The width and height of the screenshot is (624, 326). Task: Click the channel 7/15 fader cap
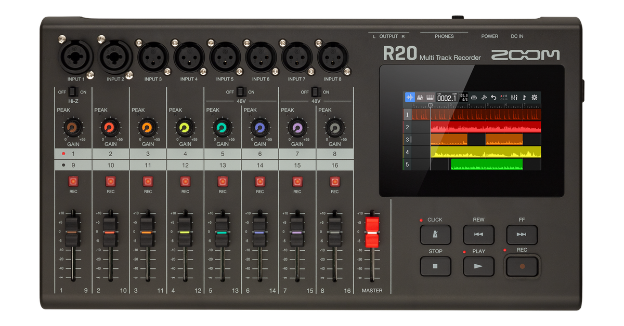[296, 232]
